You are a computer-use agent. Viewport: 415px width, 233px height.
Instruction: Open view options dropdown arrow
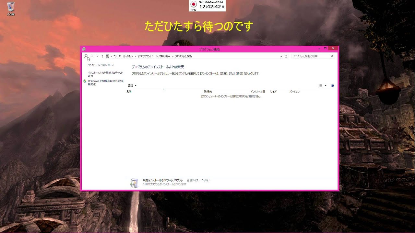(326, 86)
